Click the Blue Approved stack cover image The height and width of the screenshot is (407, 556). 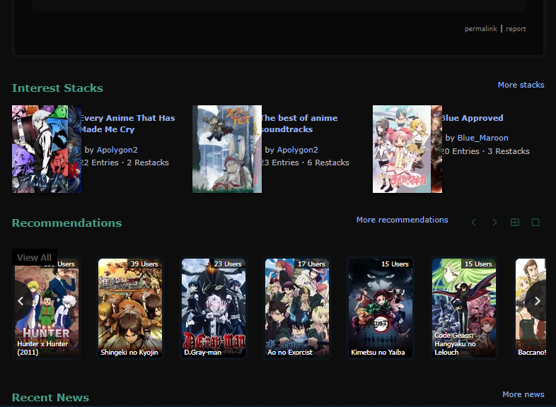click(x=407, y=149)
